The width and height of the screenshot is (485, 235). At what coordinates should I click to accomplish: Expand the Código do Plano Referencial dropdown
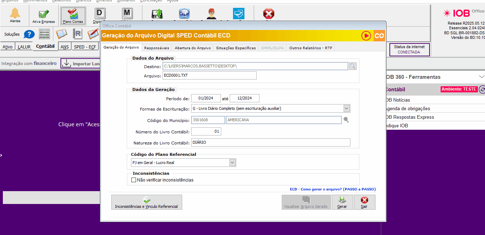point(232,163)
